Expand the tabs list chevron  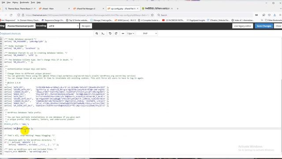click(281, 9)
